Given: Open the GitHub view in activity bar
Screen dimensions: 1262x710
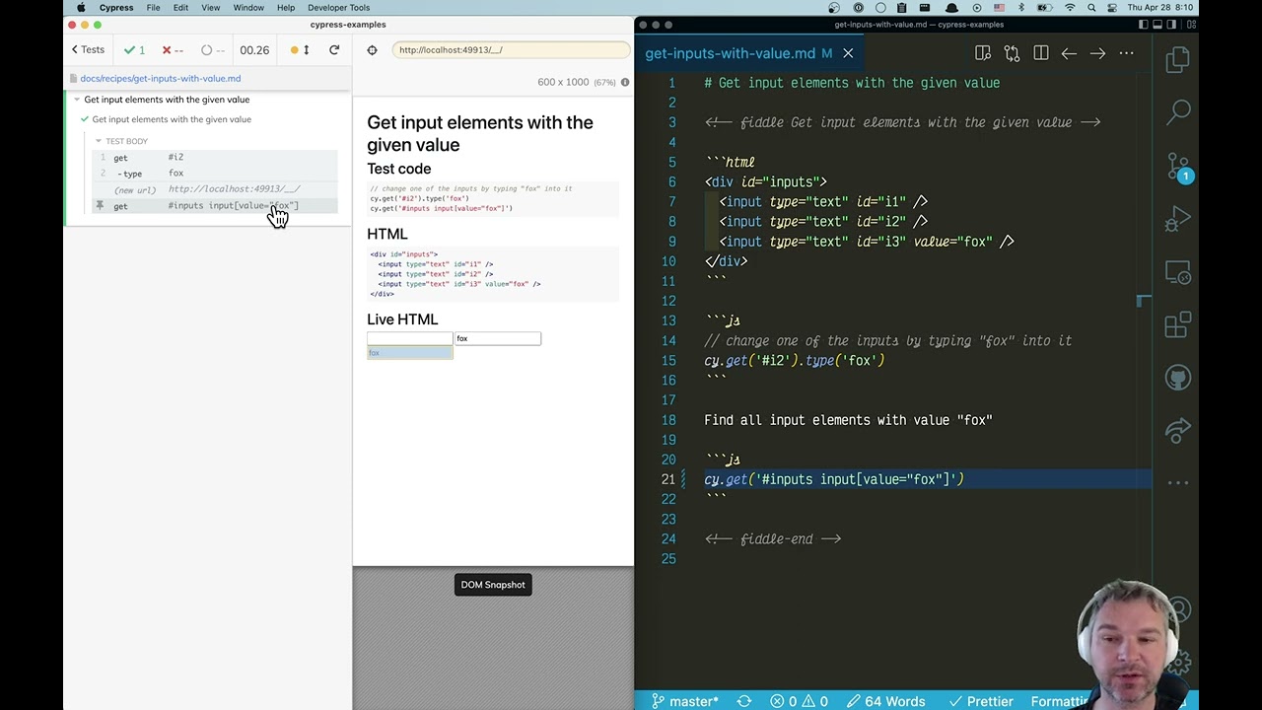Looking at the screenshot, I should (1178, 378).
